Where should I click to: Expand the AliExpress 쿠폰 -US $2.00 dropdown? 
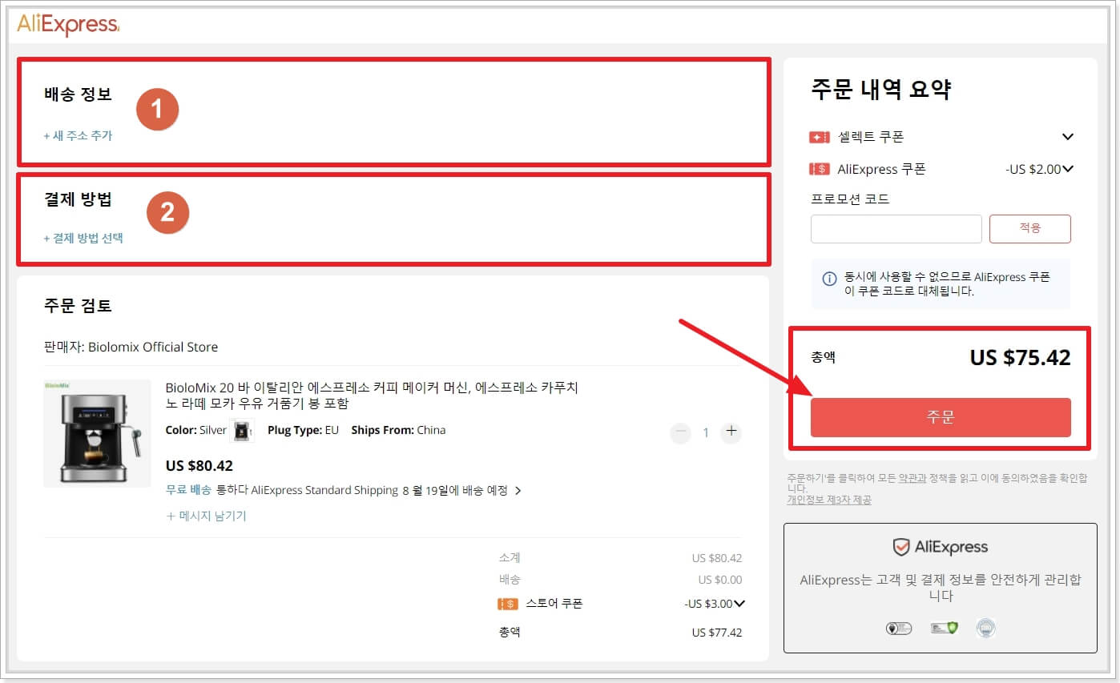1067,169
